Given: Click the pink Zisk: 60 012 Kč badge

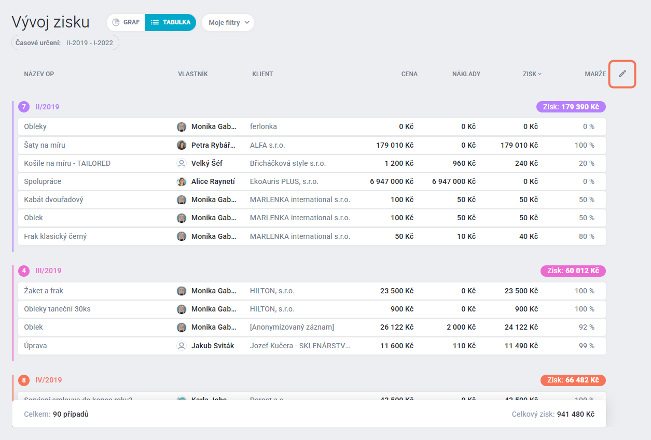Looking at the screenshot, I should [573, 271].
